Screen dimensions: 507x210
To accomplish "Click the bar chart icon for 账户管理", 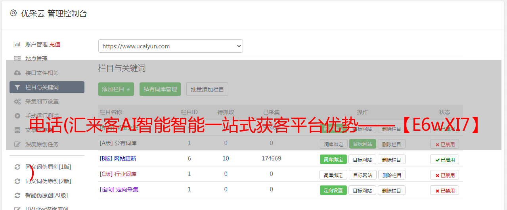I will (17, 44).
